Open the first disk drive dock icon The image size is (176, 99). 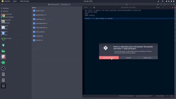(x=3, y=74)
